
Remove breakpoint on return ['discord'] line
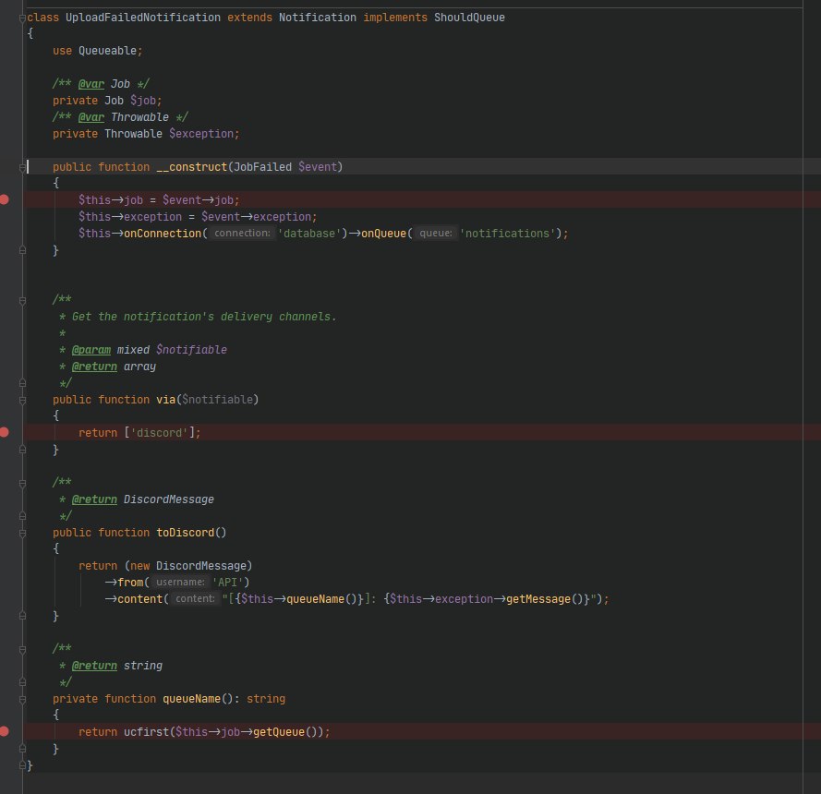pos(5,432)
